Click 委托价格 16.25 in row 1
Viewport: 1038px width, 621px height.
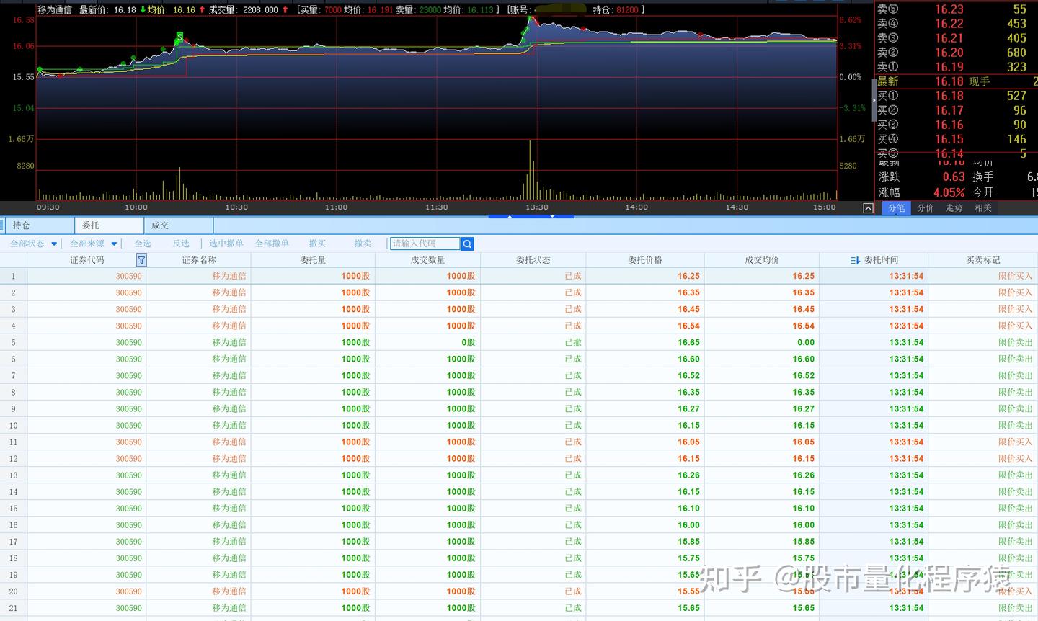tap(688, 276)
